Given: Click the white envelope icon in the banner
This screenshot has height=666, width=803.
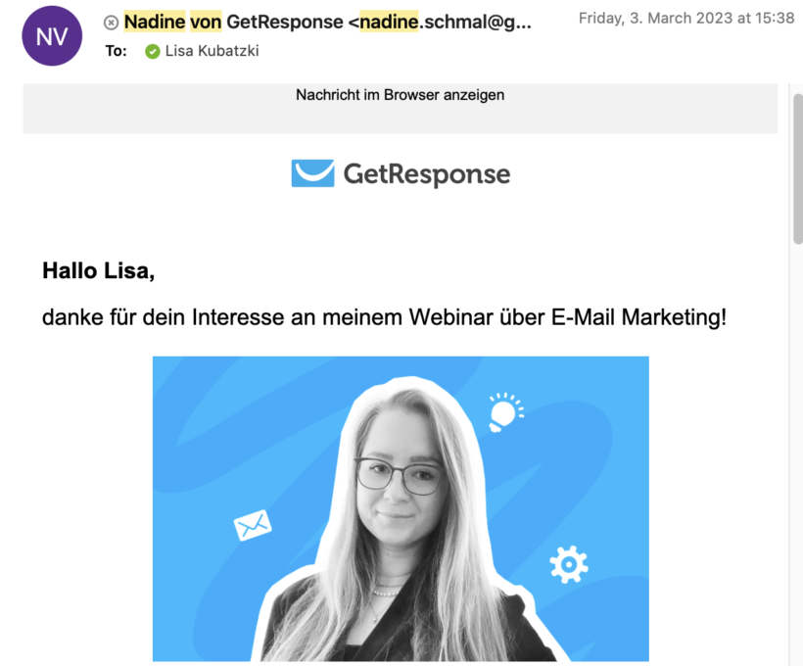Looking at the screenshot, I should 253,527.
